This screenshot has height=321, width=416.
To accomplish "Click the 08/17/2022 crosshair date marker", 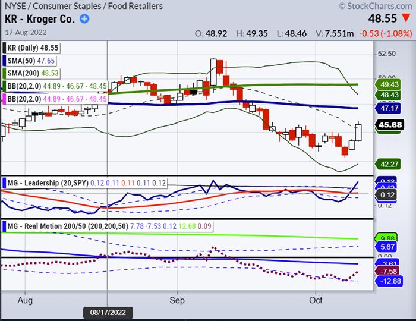I will click(108, 312).
